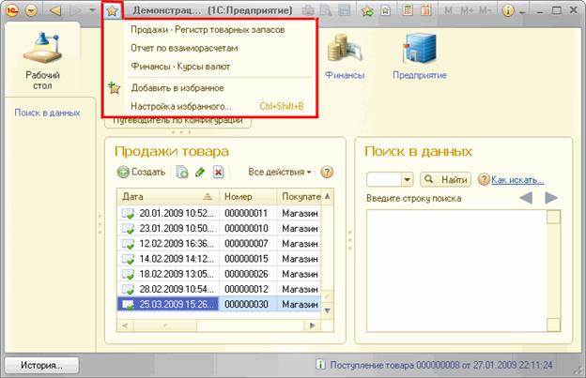586x378 pixels.
Task: Open the calculator icon in title bar
Action: [408, 10]
